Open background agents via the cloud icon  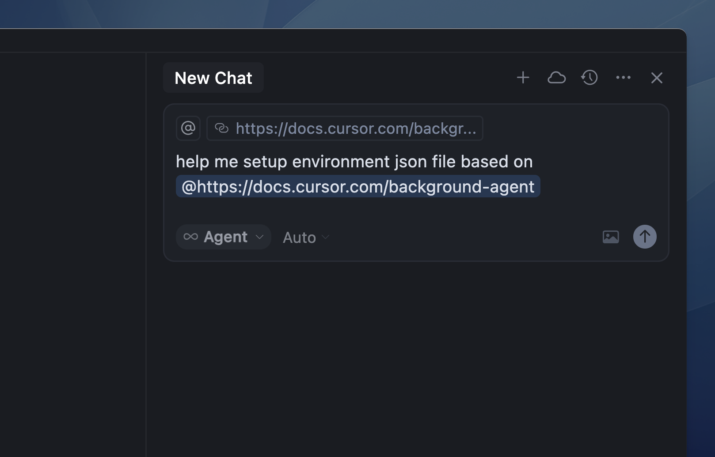556,78
